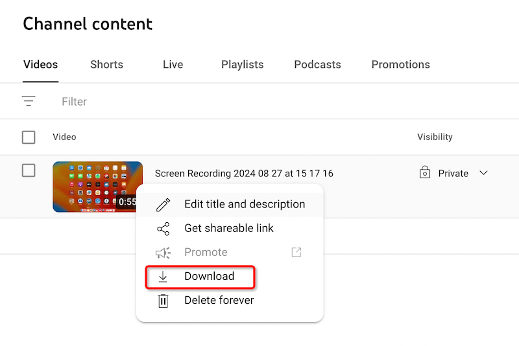
Task: Open the Live tab
Action: [x=173, y=65]
